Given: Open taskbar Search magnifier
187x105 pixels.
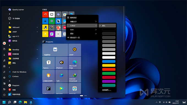Looking at the screenshot, I should pyautogui.click(x=9, y=102).
